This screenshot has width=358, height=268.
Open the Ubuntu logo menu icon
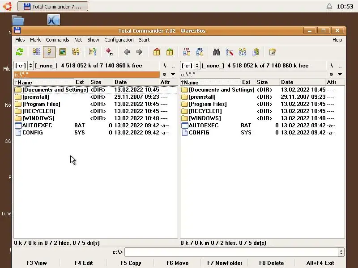click(7, 6)
